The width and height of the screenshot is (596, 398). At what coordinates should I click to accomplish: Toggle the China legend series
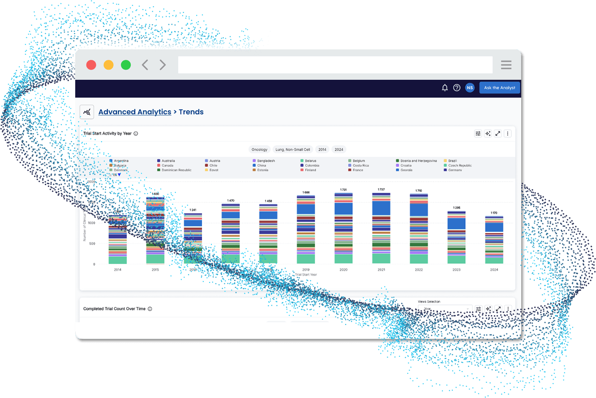pyautogui.click(x=259, y=165)
